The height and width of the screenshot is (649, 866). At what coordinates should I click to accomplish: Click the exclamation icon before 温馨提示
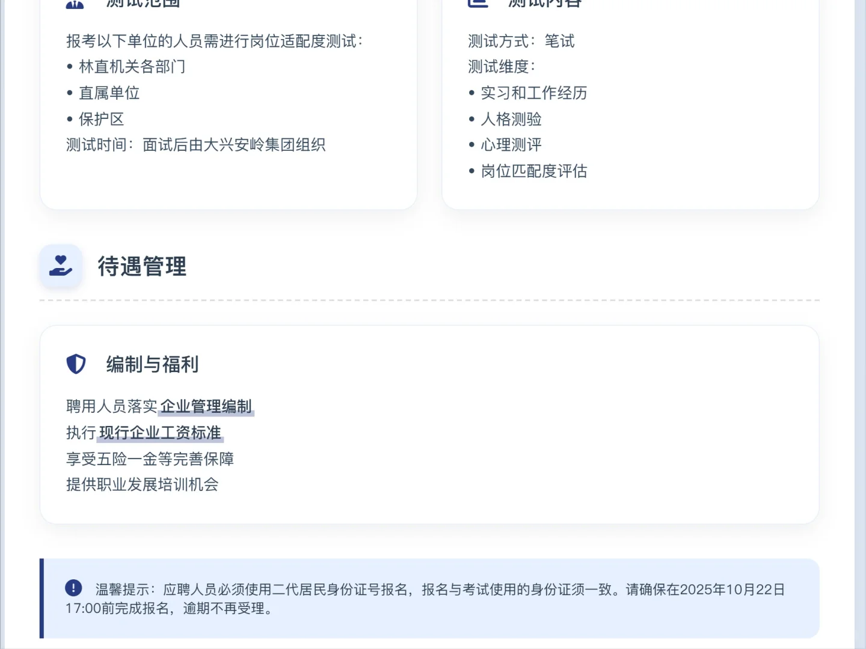(x=73, y=588)
